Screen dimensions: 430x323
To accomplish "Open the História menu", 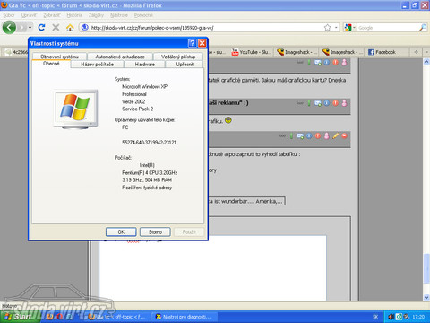I will (74, 15).
